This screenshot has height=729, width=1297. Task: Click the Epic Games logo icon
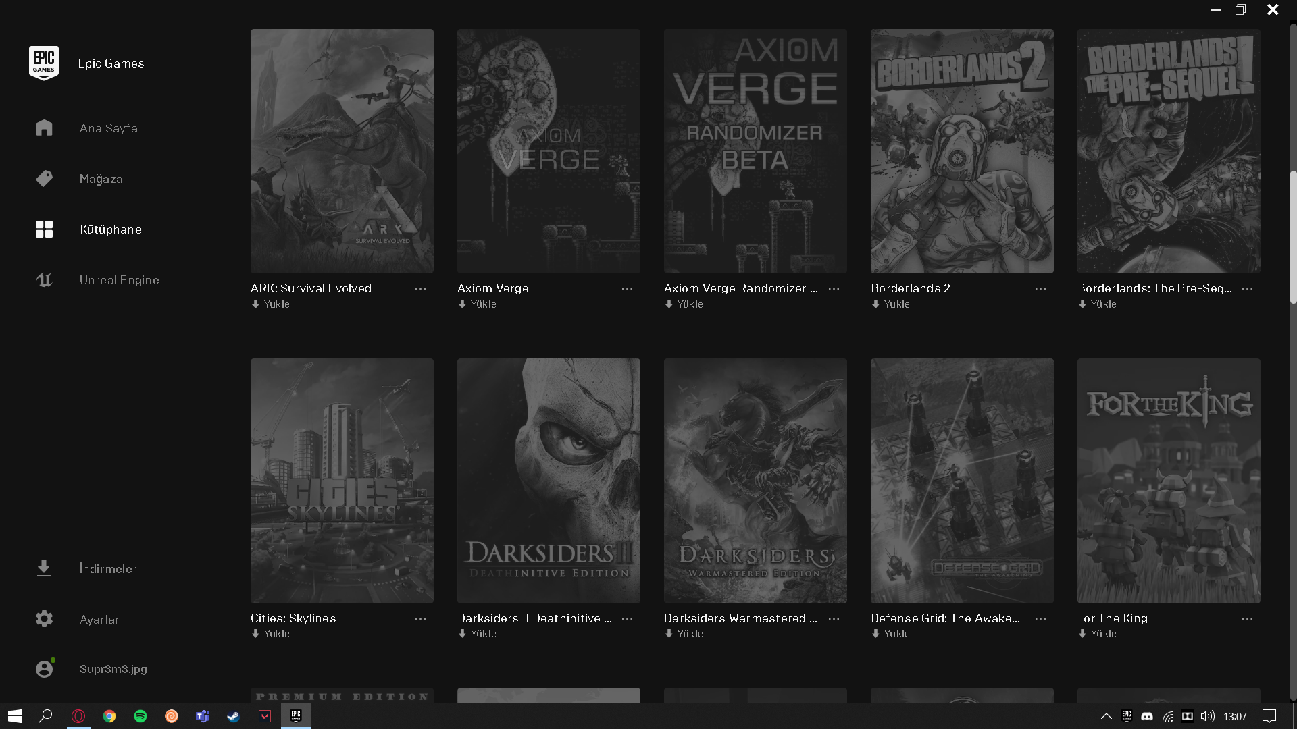coord(44,63)
